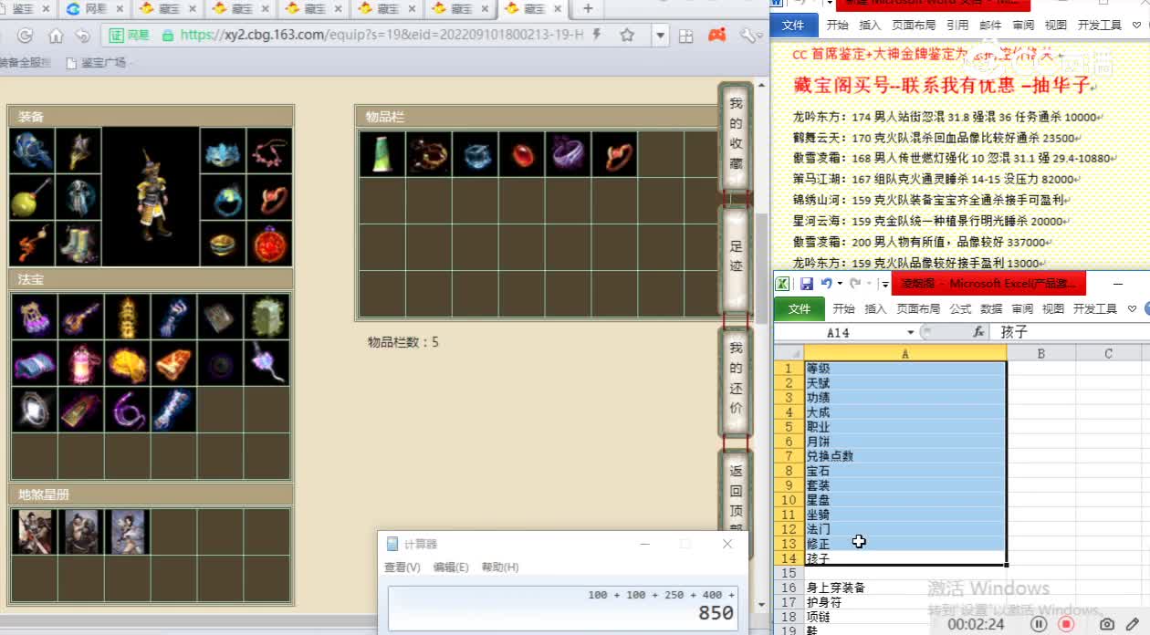This screenshot has width=1150, height=635.
Task: Open the first star book character portrait
Action: click(35, 532)
